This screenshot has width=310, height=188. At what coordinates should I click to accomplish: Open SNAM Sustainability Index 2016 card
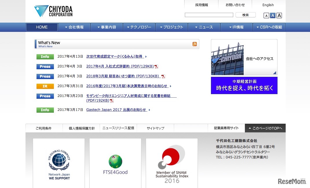click(x=172, y=163)
